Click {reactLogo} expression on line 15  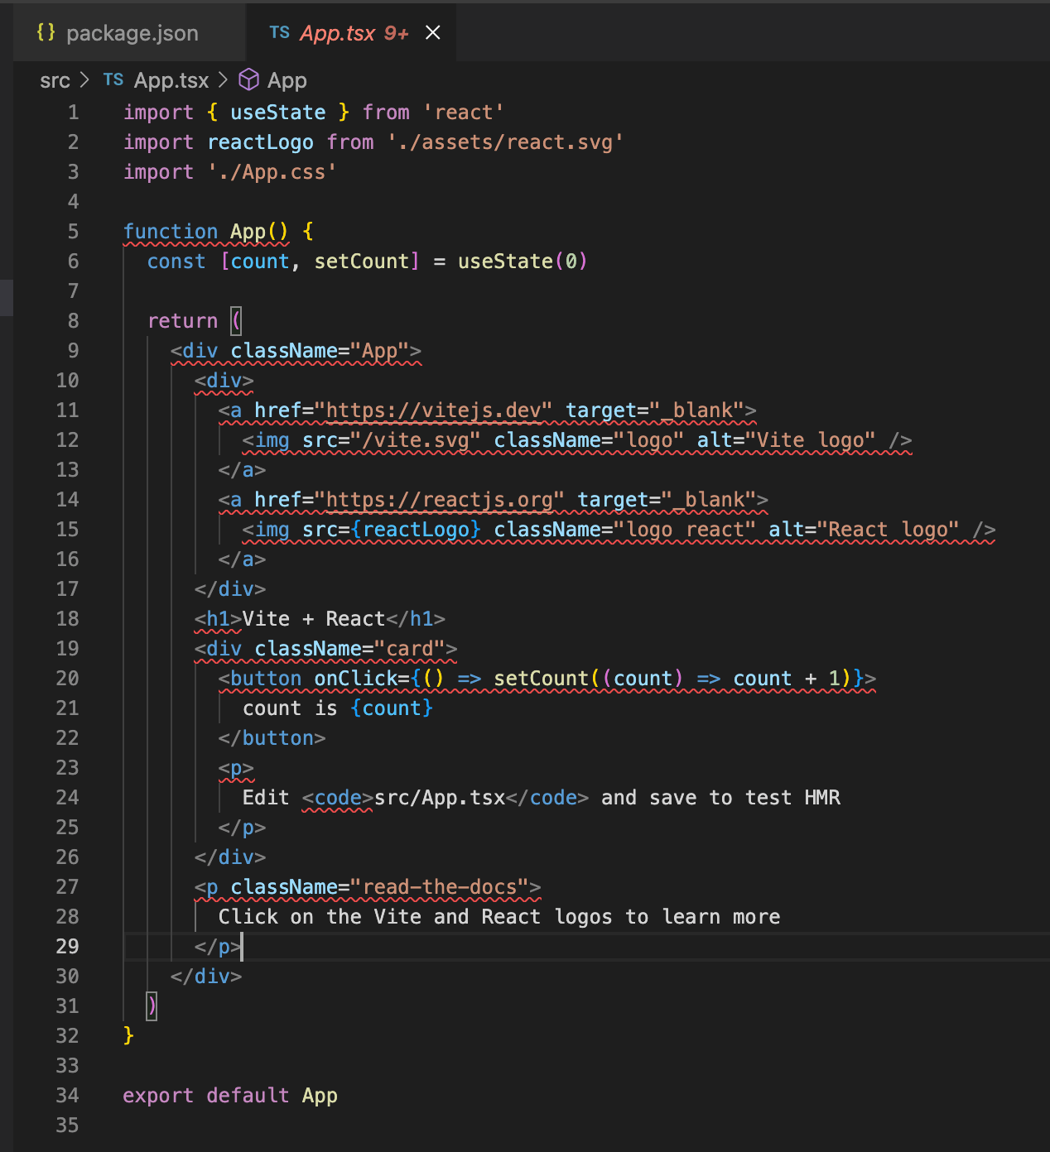[416, 530]
